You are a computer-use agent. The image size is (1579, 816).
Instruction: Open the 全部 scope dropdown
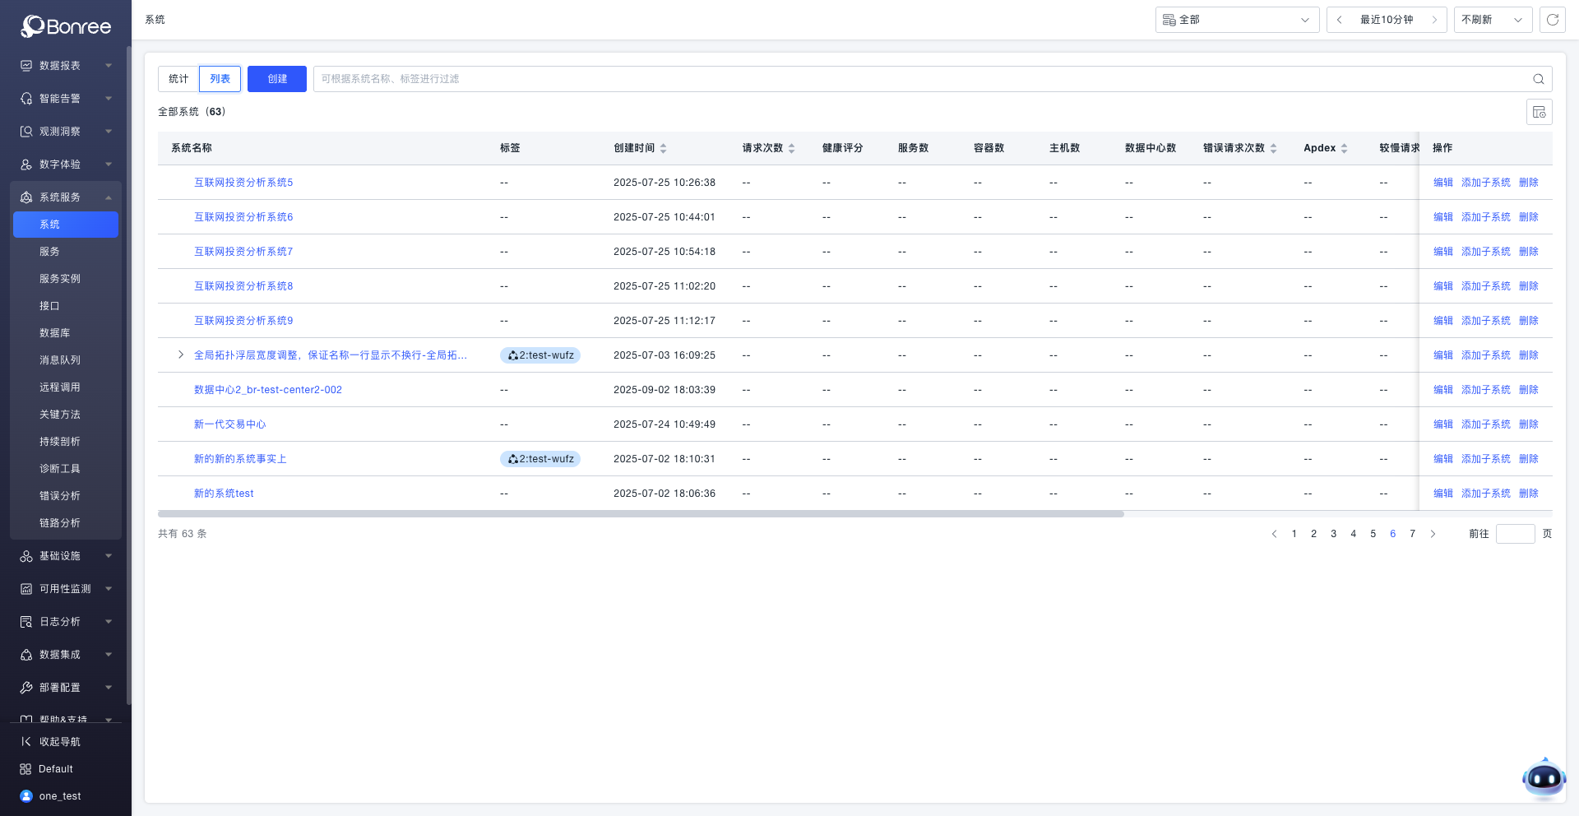pyautogui.click(x=1236, y=20)
